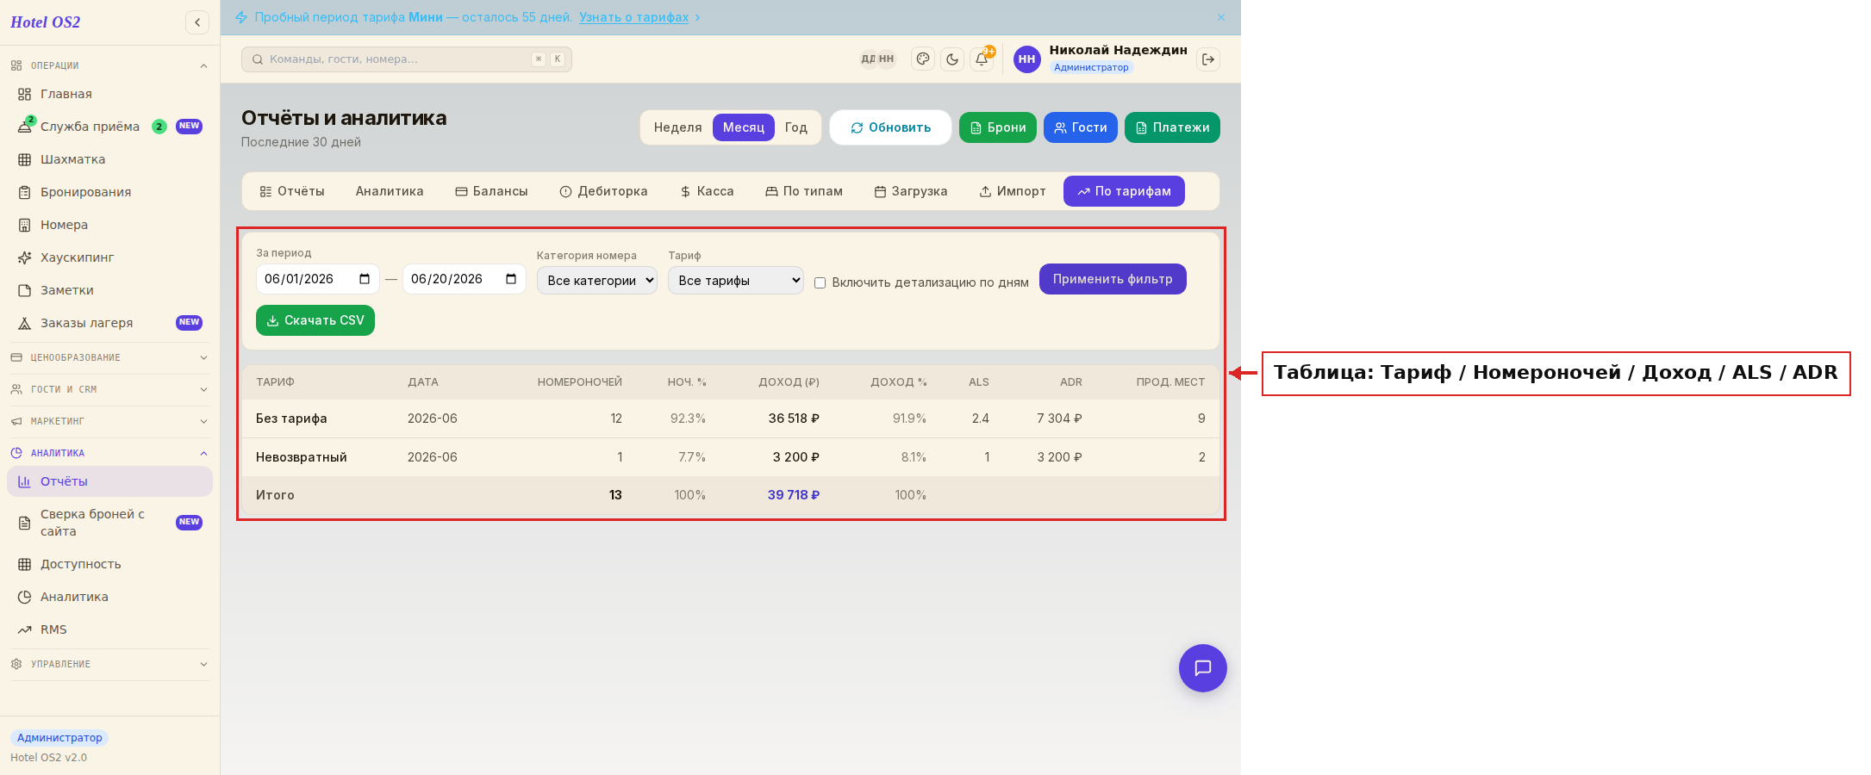Collapse sidebar with the chevron button
Screen dimensions: 1871x775
coord(197,22)
